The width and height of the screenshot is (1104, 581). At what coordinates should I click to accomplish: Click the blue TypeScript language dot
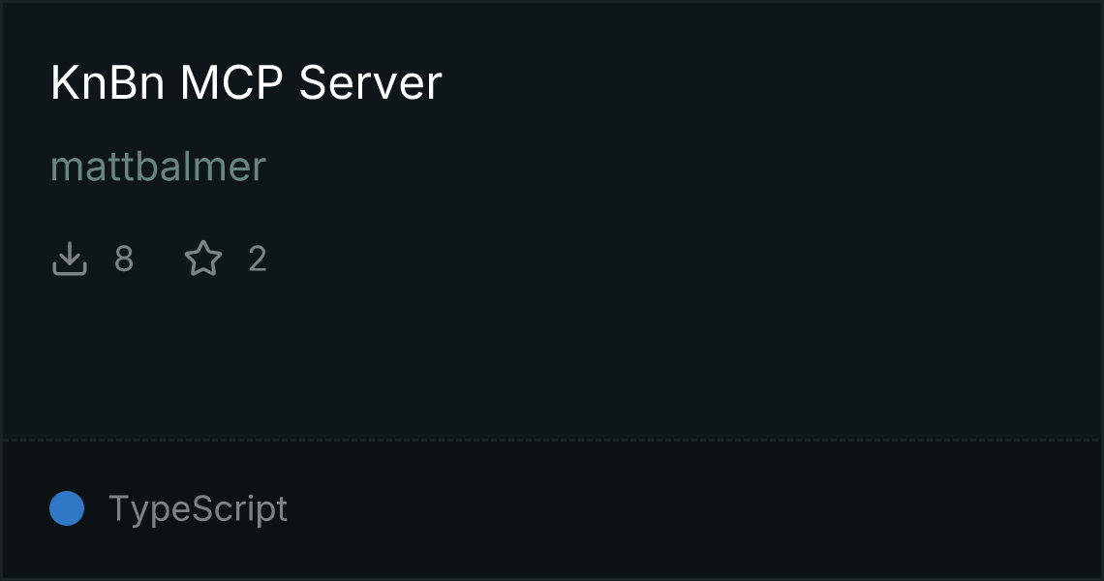pos(67,508)
